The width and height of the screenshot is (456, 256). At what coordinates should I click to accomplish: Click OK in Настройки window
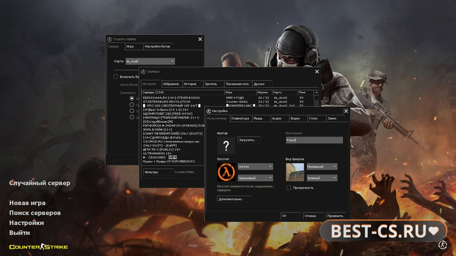[x=290, y=216]
